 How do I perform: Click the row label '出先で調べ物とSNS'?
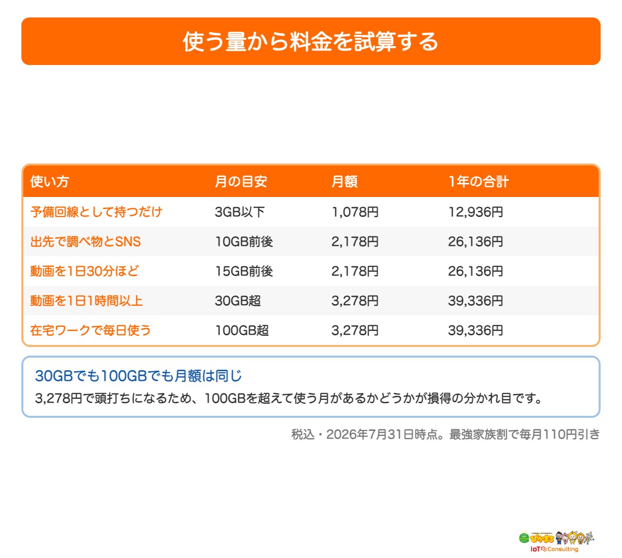pyautogui.click(x=86, y=241)
